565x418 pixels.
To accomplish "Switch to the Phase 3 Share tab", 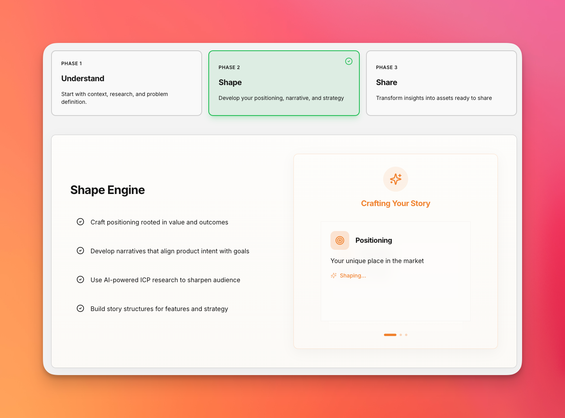I will click(441, 83).
